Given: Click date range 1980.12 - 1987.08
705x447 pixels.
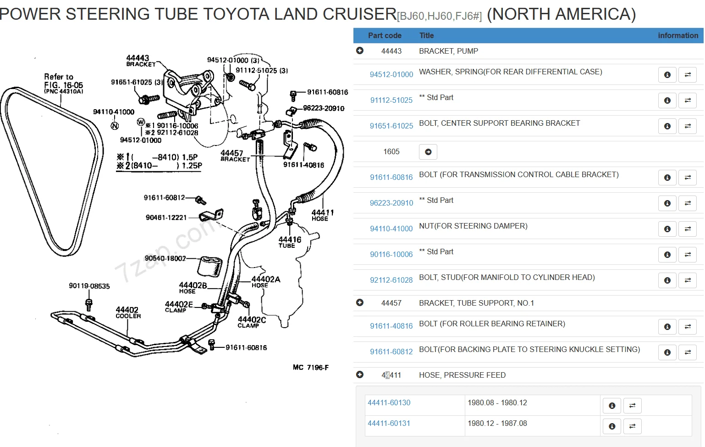Looking at the screenshot, I should 497,423.
